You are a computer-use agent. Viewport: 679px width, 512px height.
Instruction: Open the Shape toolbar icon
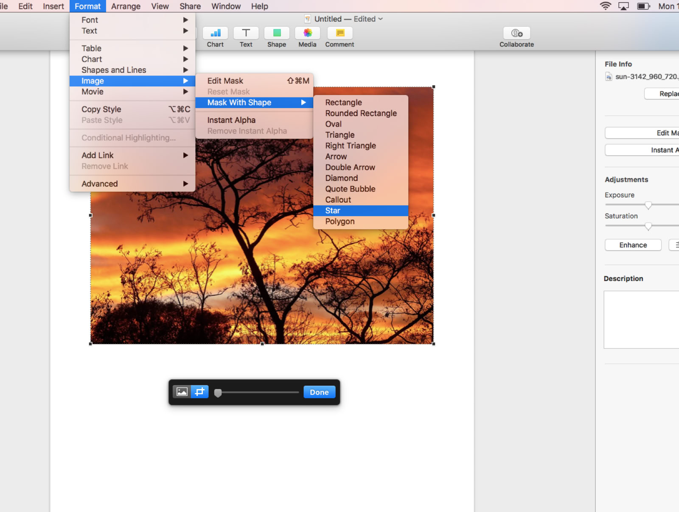(x=277, y=33)
